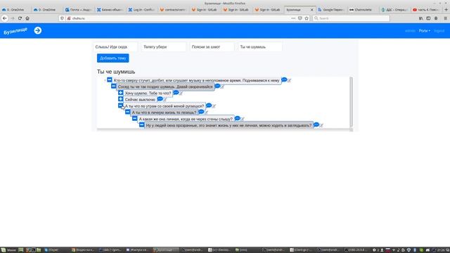Collapse the 'А ты что в личную жизнь' node
The image size is (450, 253).
click(x=128, y=112)
